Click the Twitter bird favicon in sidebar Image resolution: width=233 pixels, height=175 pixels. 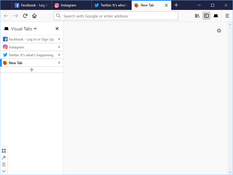pos(5,55)
